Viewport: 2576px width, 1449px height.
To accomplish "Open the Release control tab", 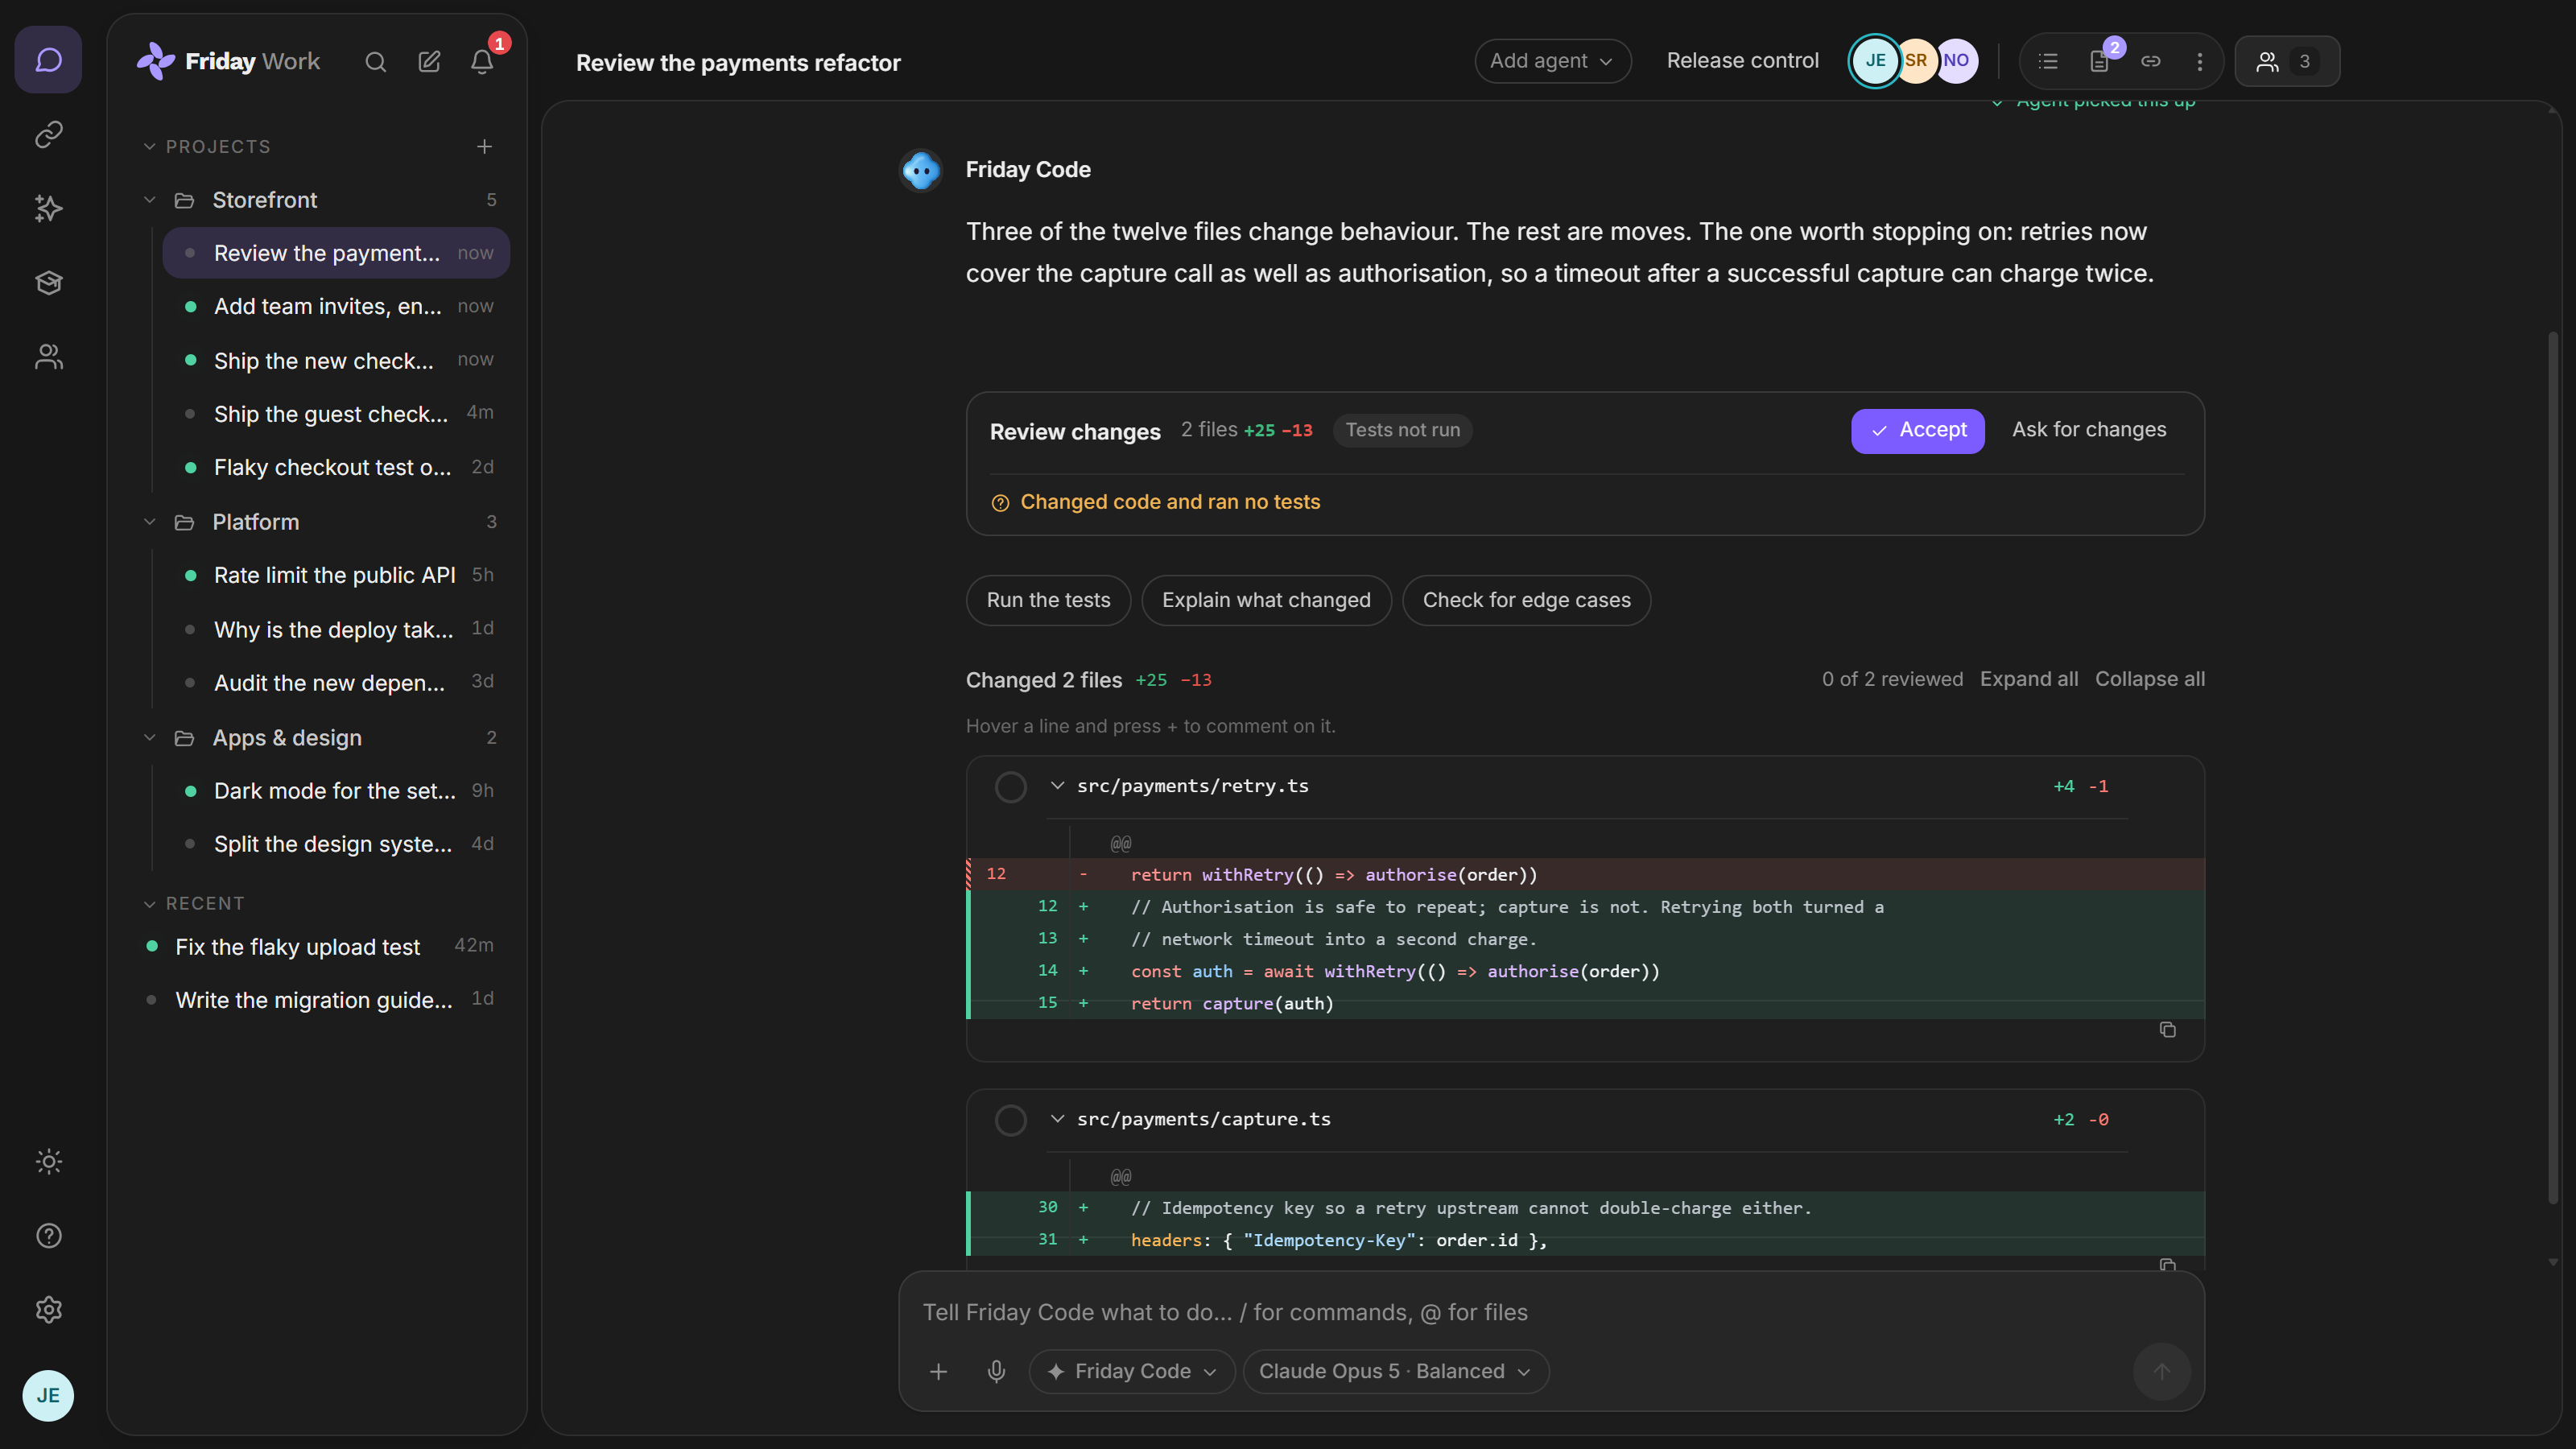I will 1742,61.
